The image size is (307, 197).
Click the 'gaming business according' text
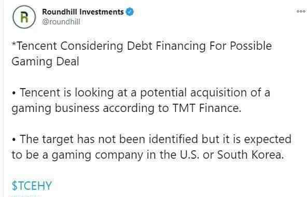click(x=83, y=108)
